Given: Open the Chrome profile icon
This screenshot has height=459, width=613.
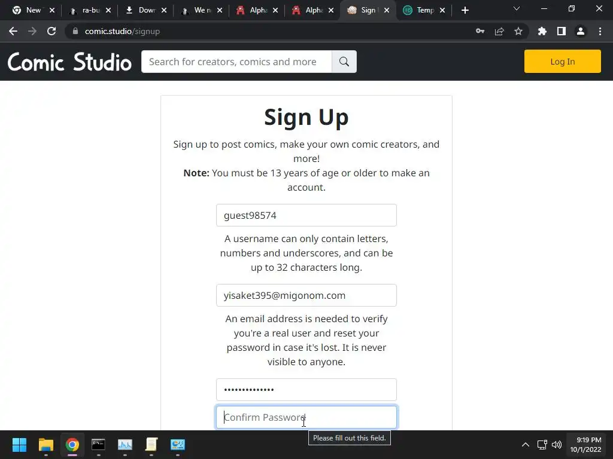Looking at the screenshot, I should tap(581, 31).
